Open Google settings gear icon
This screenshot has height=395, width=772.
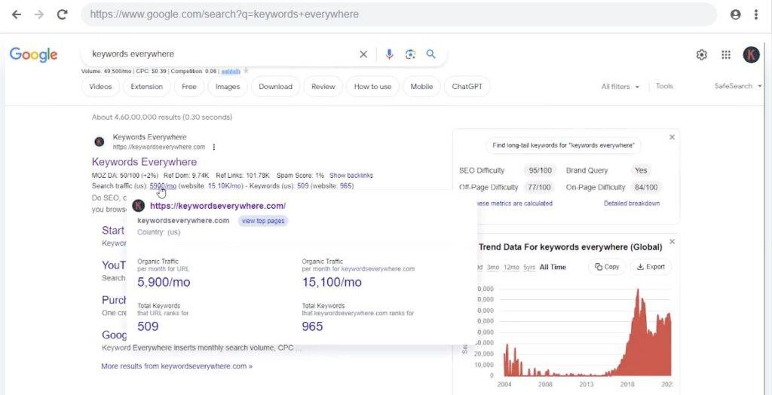[x=702, y=55]
